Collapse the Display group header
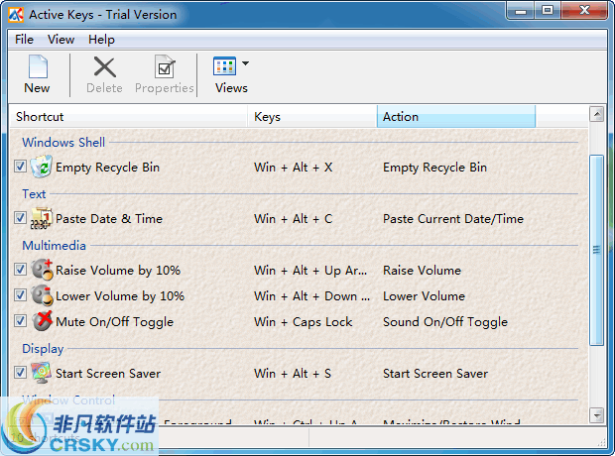Screen dimensions: 615x456 [43, 349]
